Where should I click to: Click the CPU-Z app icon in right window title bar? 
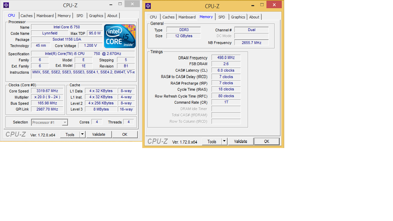(148, 6)
